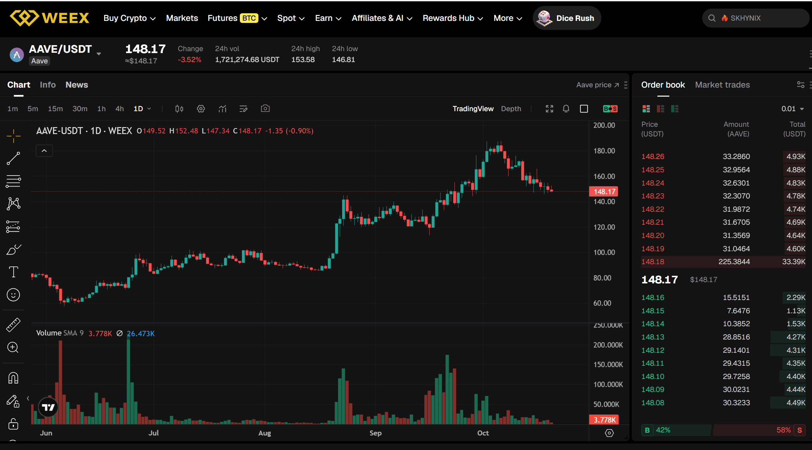Switch to the Info tab
Image resolution: width=812 pixels, height=450 pixels.
click(x=48, y=85)
